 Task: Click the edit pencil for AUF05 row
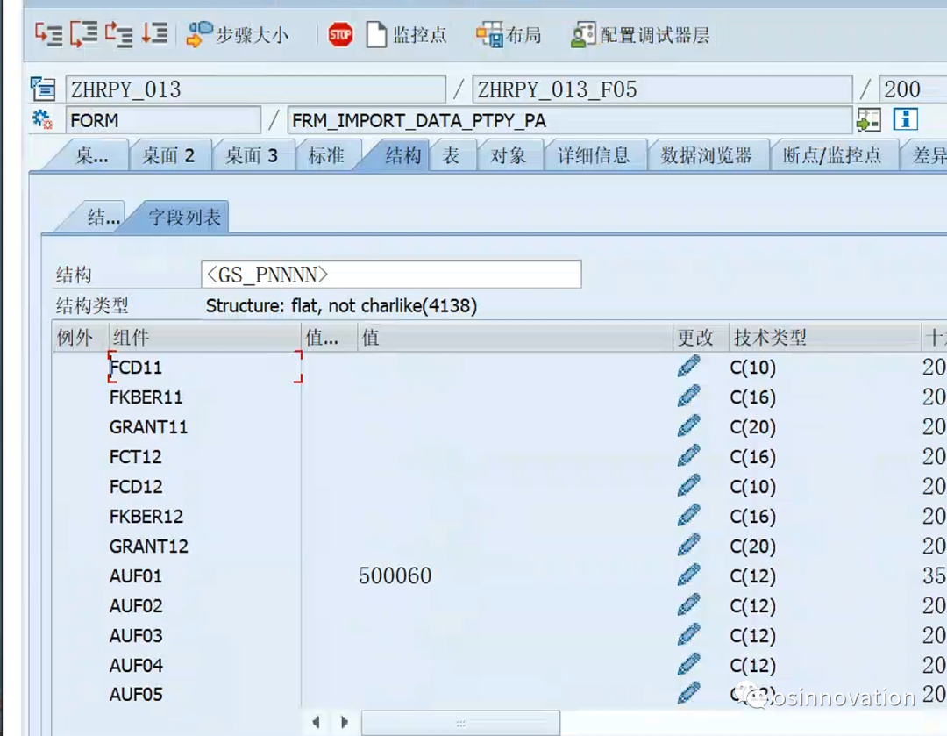coord(688,693)
